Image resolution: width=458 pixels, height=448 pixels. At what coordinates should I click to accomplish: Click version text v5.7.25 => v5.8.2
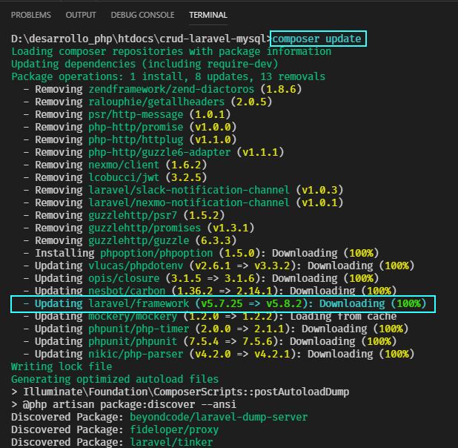pyautogui.click(x=251, y=303)
